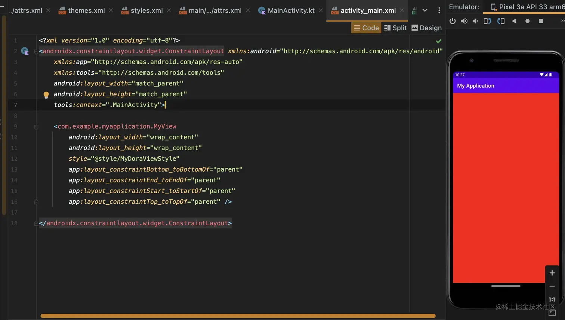Click the related Kotlin file gutter icon
565x320 pixels.
tap(25, 51)
